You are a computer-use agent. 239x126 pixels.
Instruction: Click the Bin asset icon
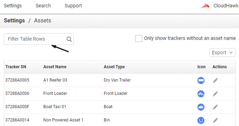point(201,120)
